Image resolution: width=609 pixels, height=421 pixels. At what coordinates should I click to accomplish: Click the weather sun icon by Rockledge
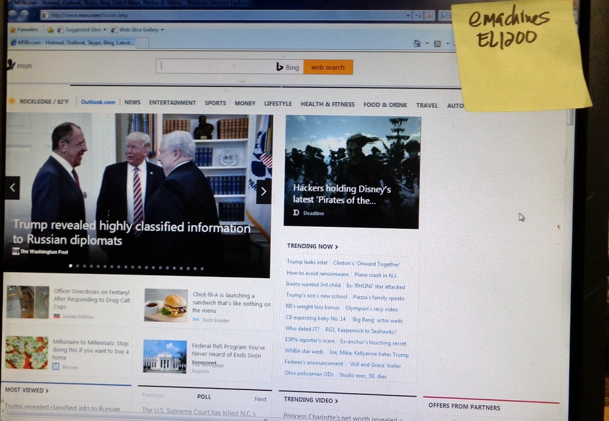click(11, 101)
